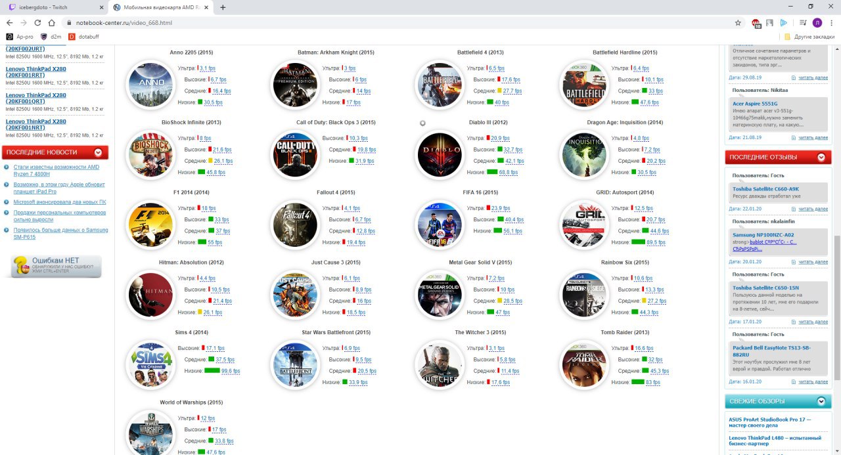Image resolution: width=841 pixels, height=455 pixels.
Task: Click GRID Autosport low 89,5 fps value
Action: (656, 242)
